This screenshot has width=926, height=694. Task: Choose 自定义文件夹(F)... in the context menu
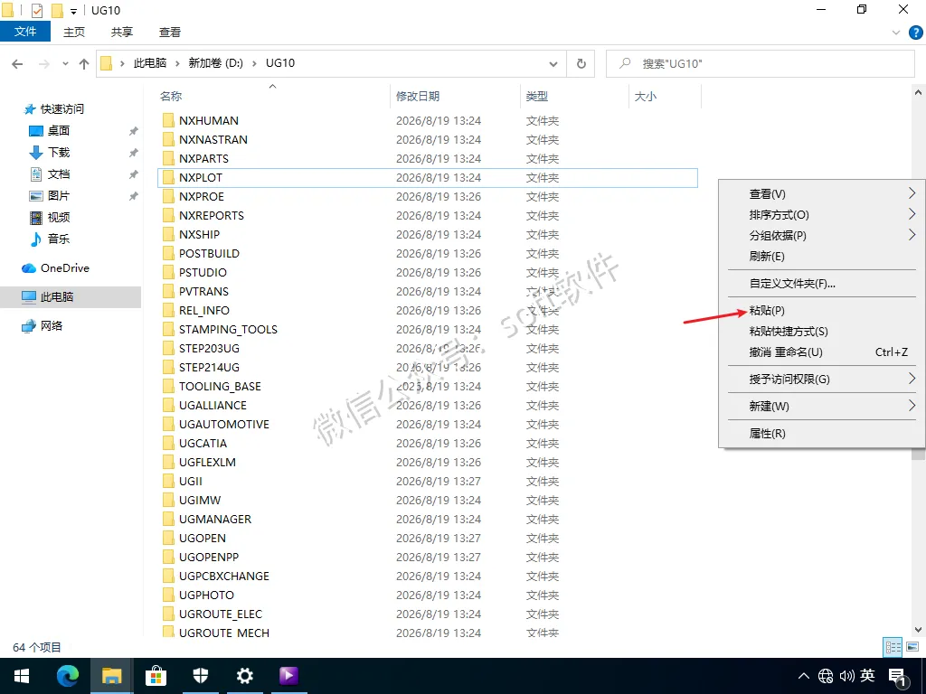tap(821, 283)
